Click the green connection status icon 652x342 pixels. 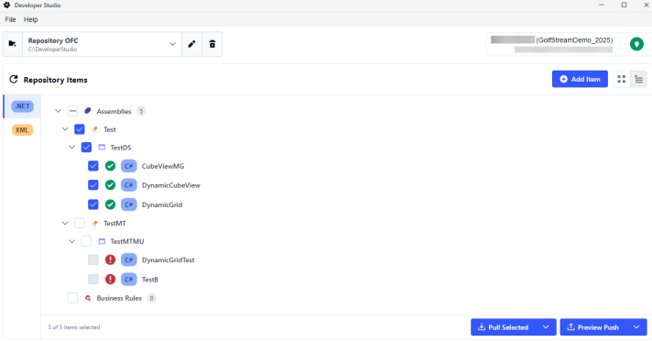click(636, 44)
